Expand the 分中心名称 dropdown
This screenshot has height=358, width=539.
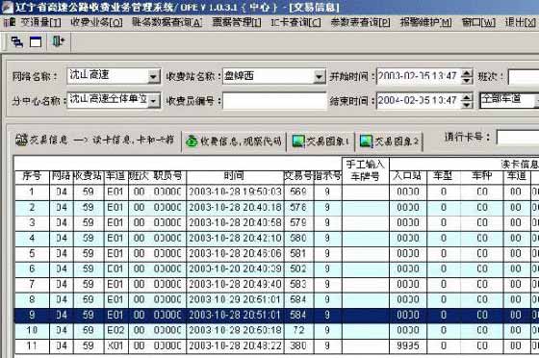[153, 101]
